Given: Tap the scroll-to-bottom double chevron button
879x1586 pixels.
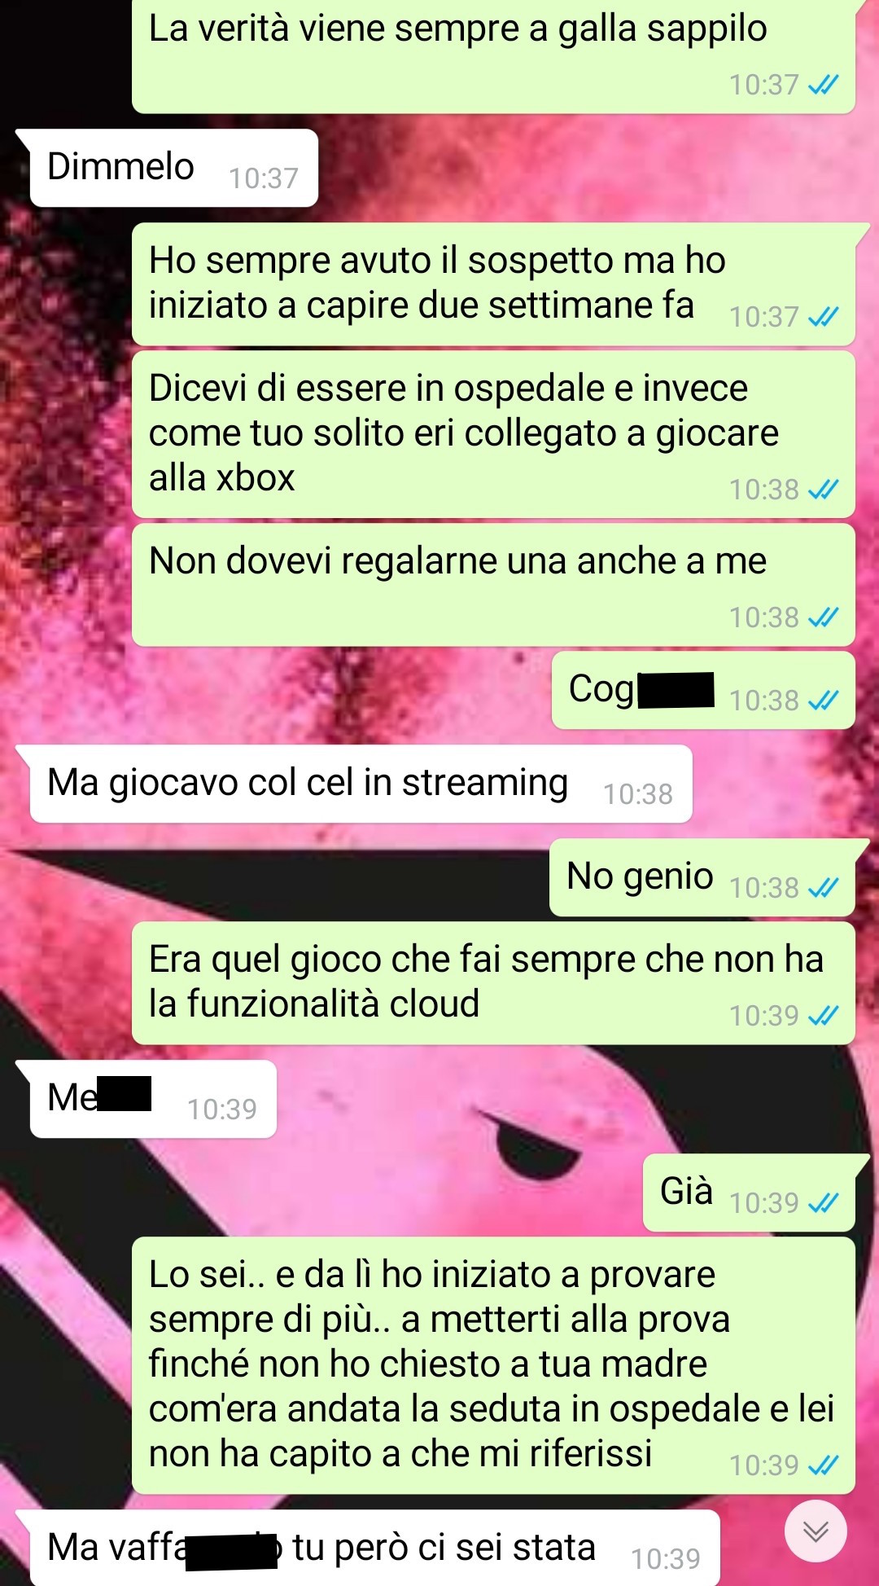Looking at the screenshot, I should tap(816, 1531).
